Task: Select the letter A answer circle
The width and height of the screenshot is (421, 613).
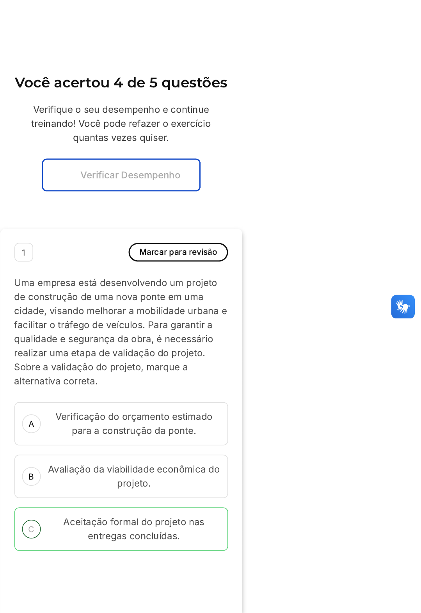Action: tap(32, 424)
